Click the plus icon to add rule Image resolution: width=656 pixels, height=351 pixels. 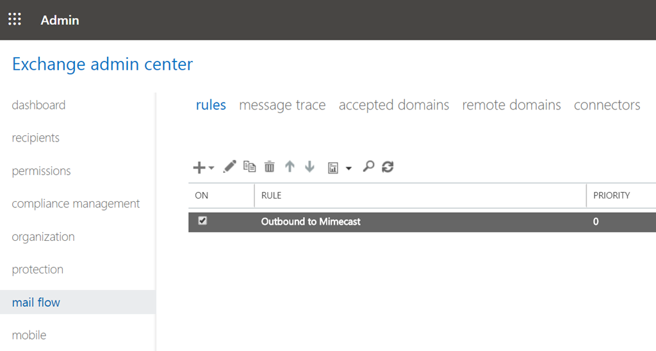[x=199, y=167]
